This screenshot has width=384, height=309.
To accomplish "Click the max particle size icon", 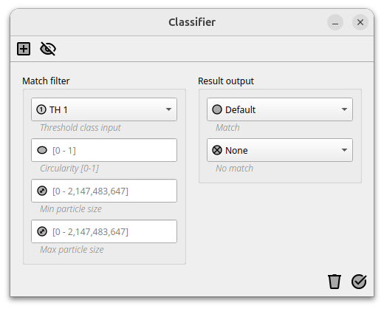I will pos(42,231).
